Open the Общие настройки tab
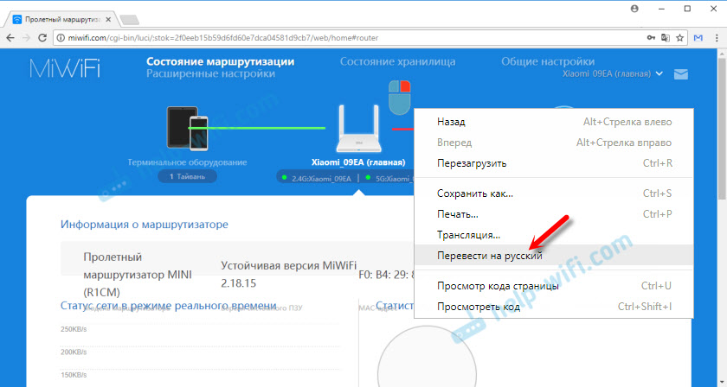Screen dimensions: 727x387 point(548,61)
